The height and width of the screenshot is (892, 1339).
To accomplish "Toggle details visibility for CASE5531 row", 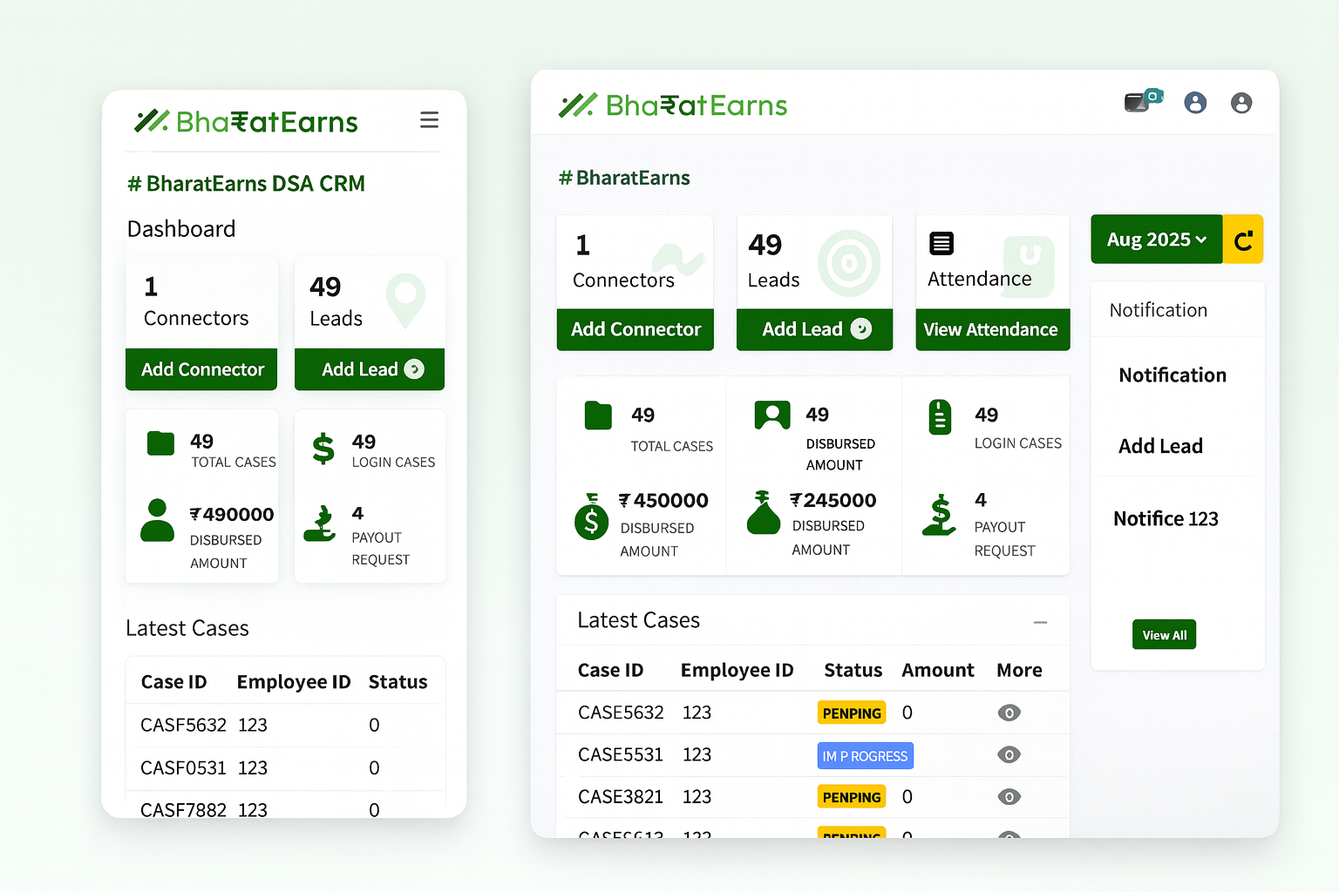I will (x=1009, y=755).
